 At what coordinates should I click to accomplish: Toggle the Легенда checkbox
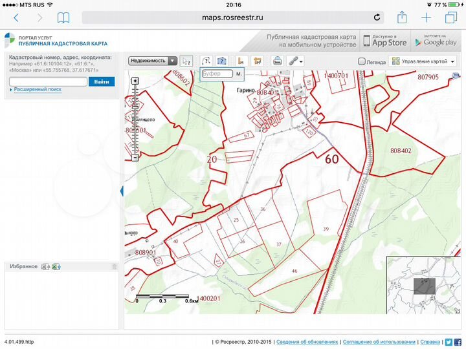362,61
